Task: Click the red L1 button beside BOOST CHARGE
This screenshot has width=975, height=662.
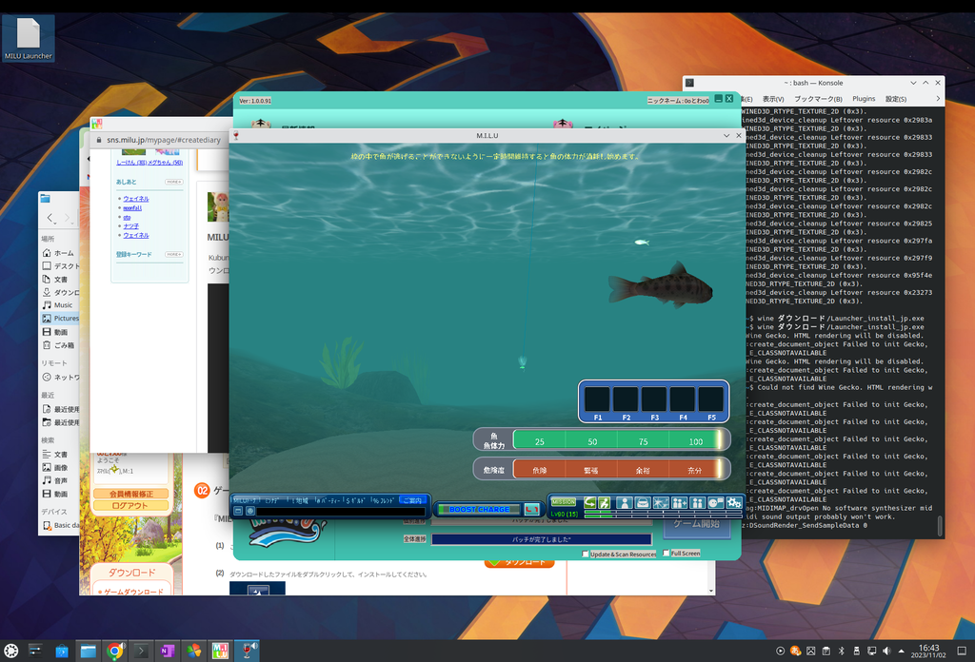Action: point(531,509)
